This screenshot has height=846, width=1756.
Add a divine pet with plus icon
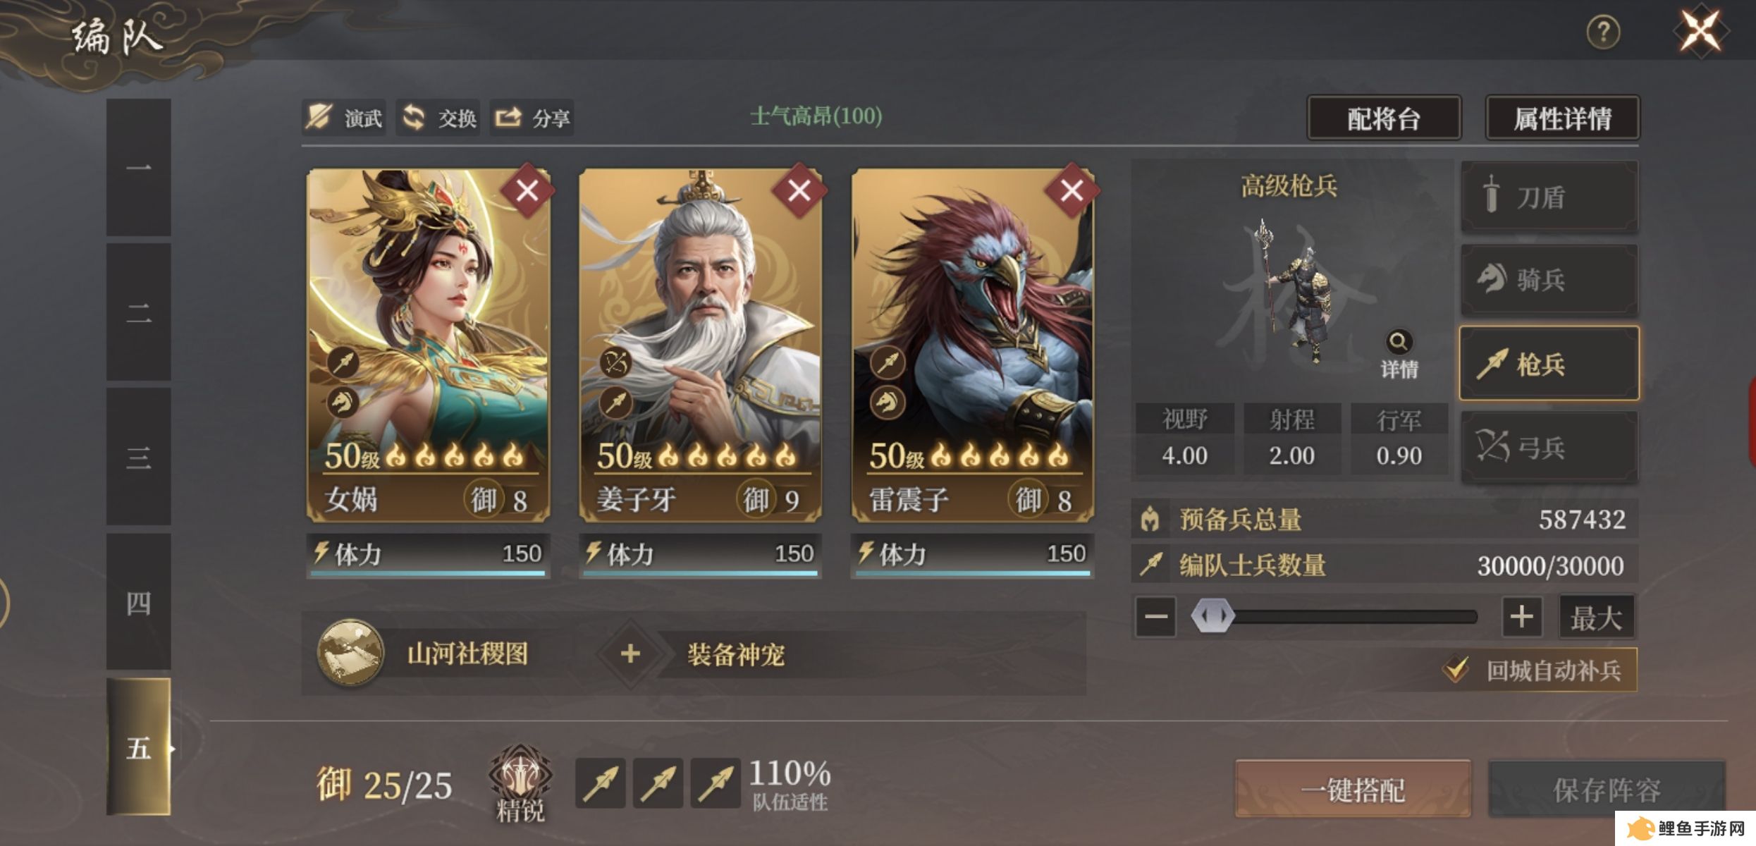[630, 654]
